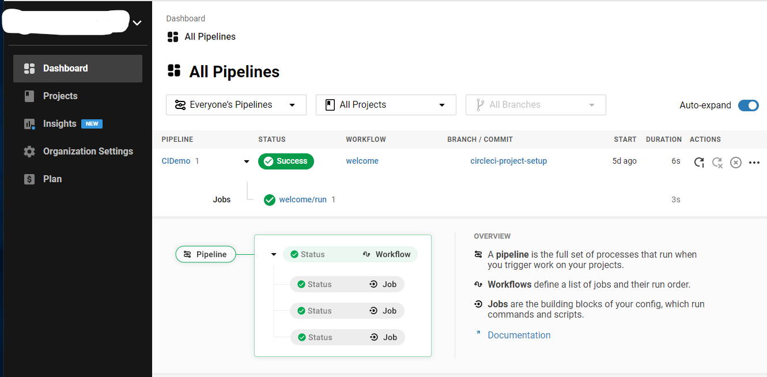The image size is (767, 377).
Task: Click the green Success status badge
Action: [286, 161]
